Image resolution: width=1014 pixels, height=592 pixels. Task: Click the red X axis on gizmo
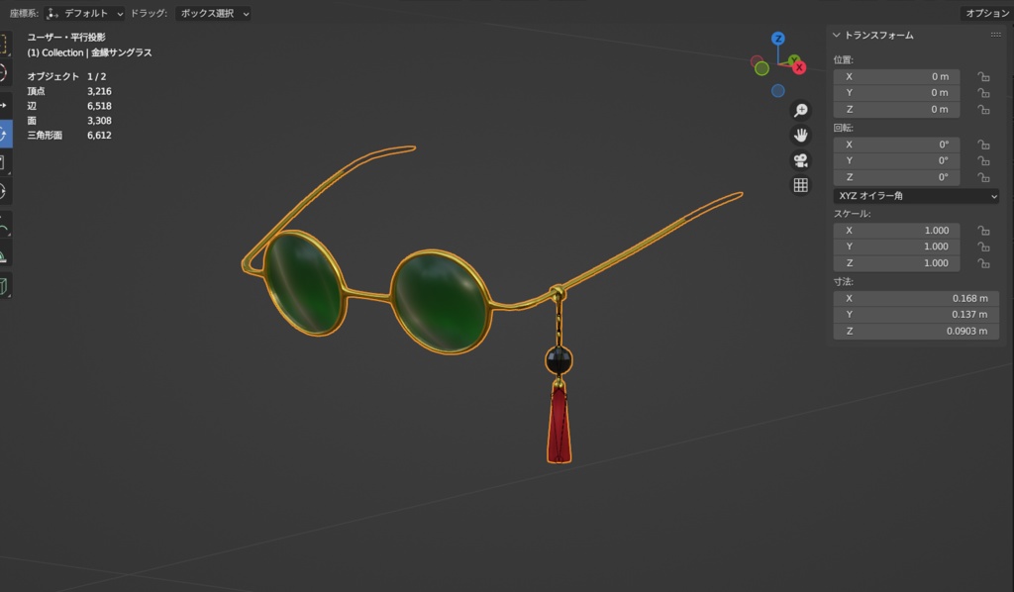(x=799, y=67)
